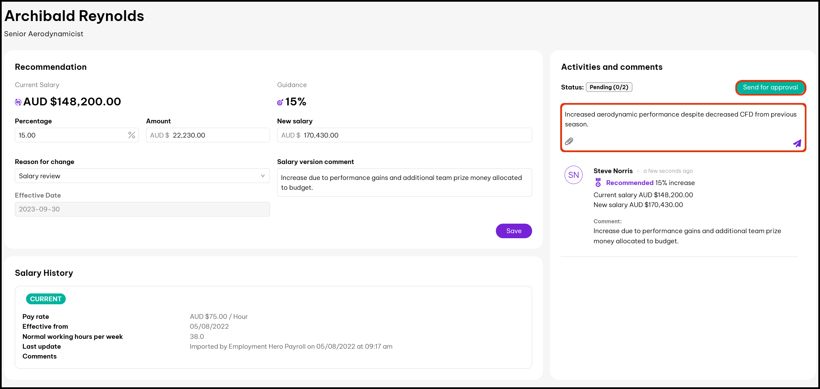The width and height of the screenshot is (820, 389).
Task: Open the Reason for change dropdown
Action: click(x=142, y=176)
